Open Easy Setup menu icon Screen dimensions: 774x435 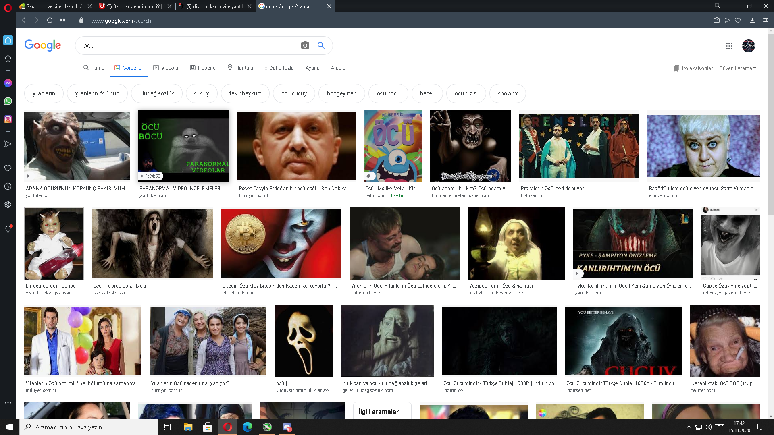click(x=765, y=20)
